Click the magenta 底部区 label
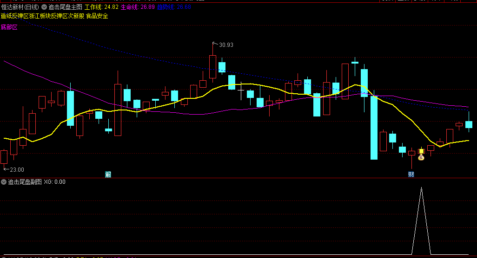Image resolution: width=477 pixels, height=258 pixels. click(9, 27)
